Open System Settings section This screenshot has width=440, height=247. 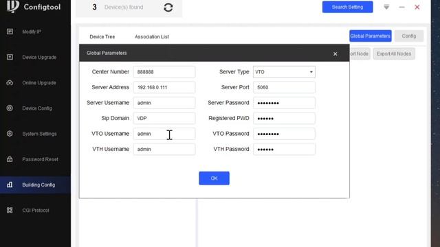(x=39, y=134)
